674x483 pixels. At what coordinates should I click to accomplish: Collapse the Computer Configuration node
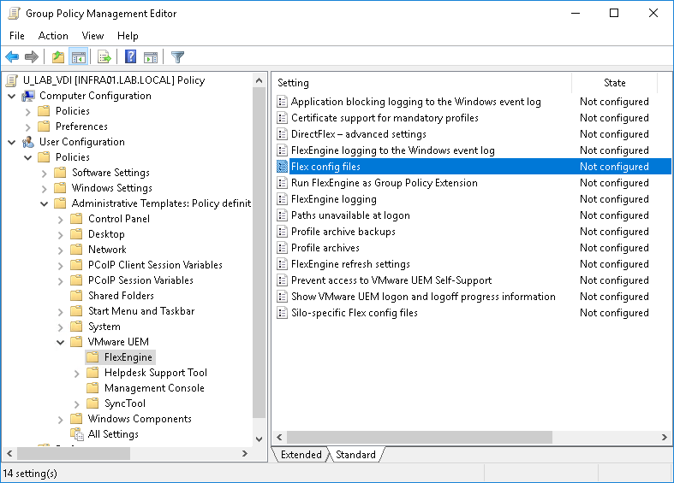click(12, 96)
